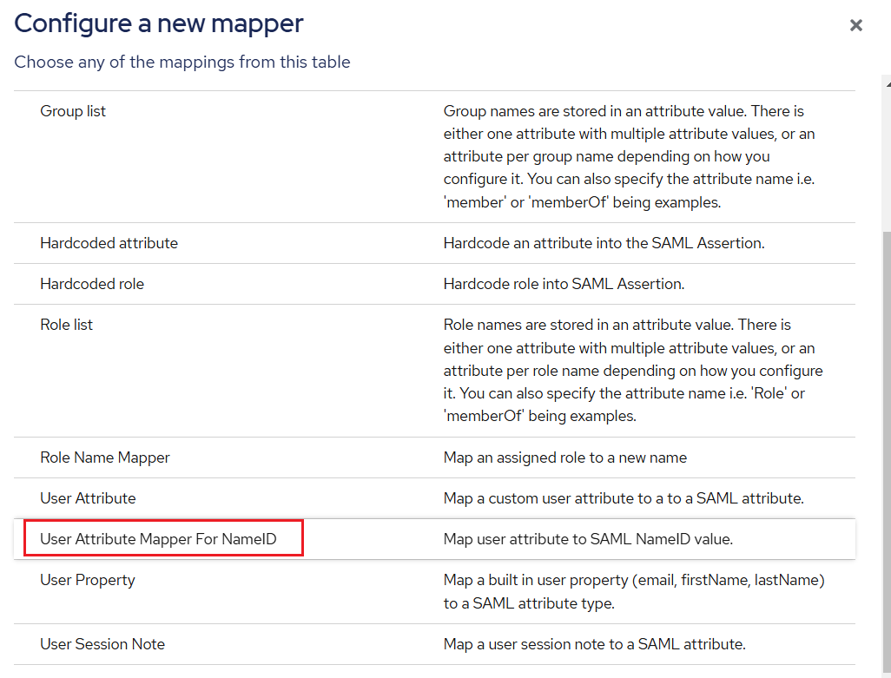Click 'Map user attribute to SAML NameID value'
Screen dimensions: 891x678
coord(588,539)
